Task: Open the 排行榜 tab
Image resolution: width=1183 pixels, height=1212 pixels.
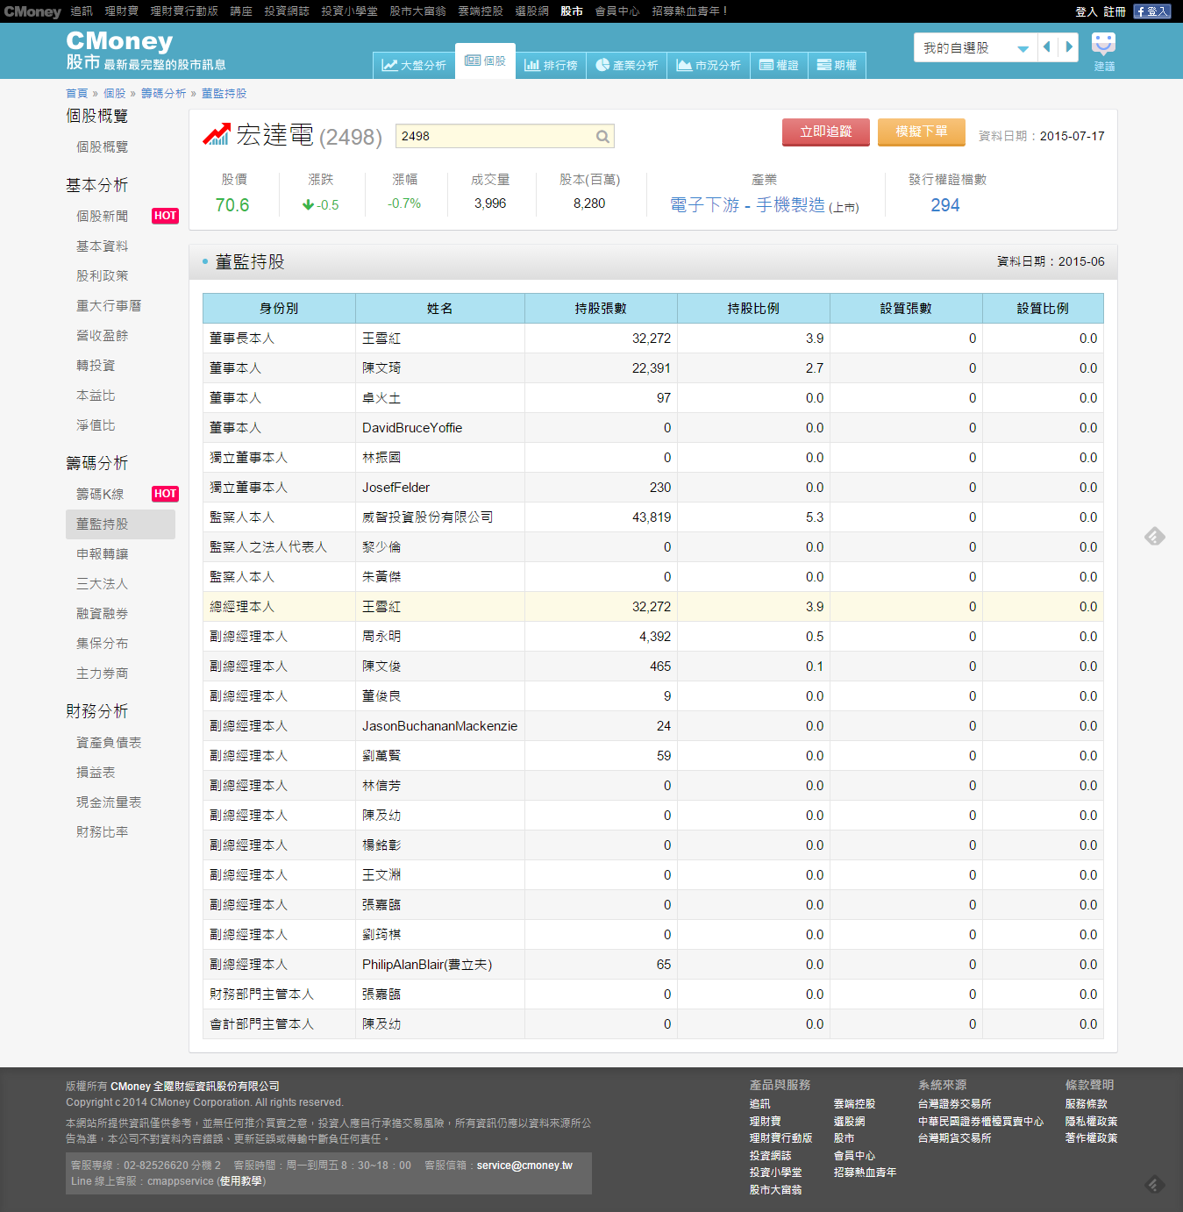Action: click(551, 65)
